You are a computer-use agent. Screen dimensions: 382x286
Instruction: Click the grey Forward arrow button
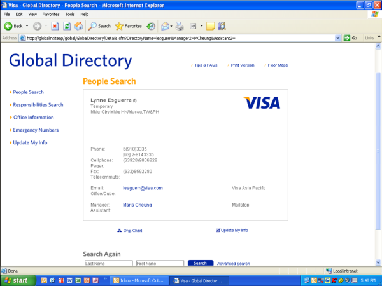[38, 26]
